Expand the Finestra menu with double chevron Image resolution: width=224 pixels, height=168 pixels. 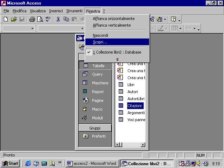click(117, 59)
